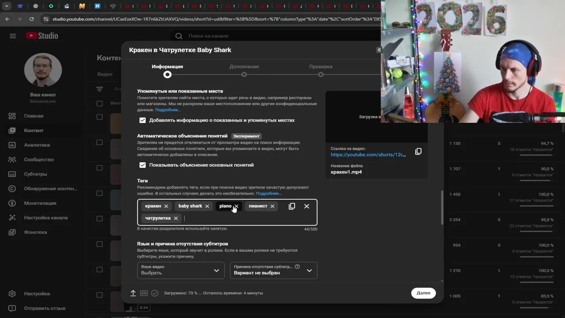Click the кракен1.mp4 file name
Image resolution: width=565 pixels, height=318 pixels.
coord(346,172)
